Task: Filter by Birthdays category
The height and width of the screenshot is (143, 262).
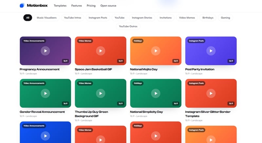Action: pos(208,18)
